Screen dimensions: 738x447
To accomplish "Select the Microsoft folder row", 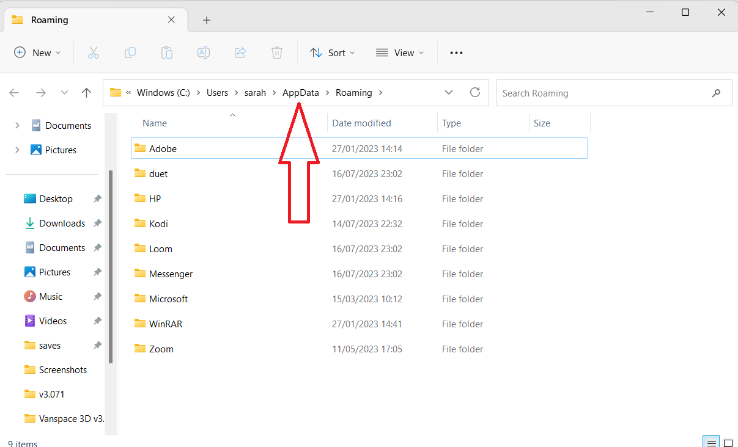I will coord(360,299).
